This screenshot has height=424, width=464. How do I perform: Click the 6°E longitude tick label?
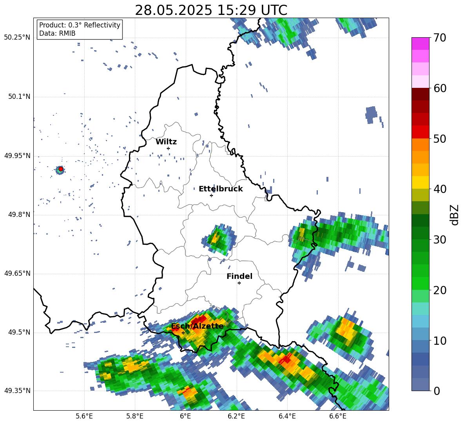185,416
